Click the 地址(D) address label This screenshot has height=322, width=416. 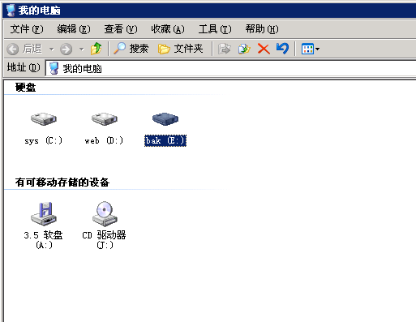click(x=24, y=67)
